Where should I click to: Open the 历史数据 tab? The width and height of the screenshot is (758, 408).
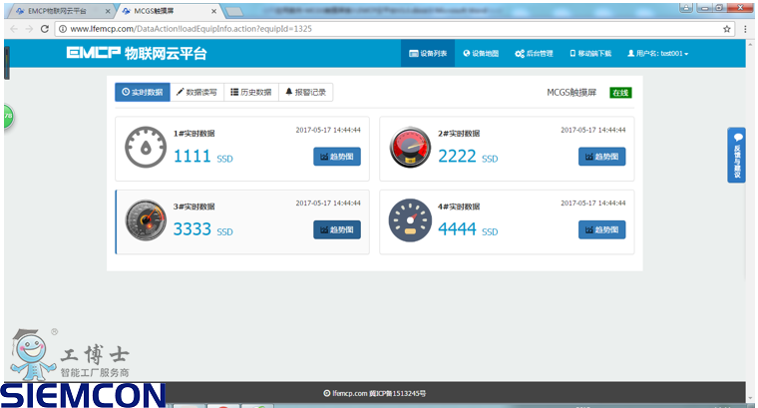[x=251, y=92]
